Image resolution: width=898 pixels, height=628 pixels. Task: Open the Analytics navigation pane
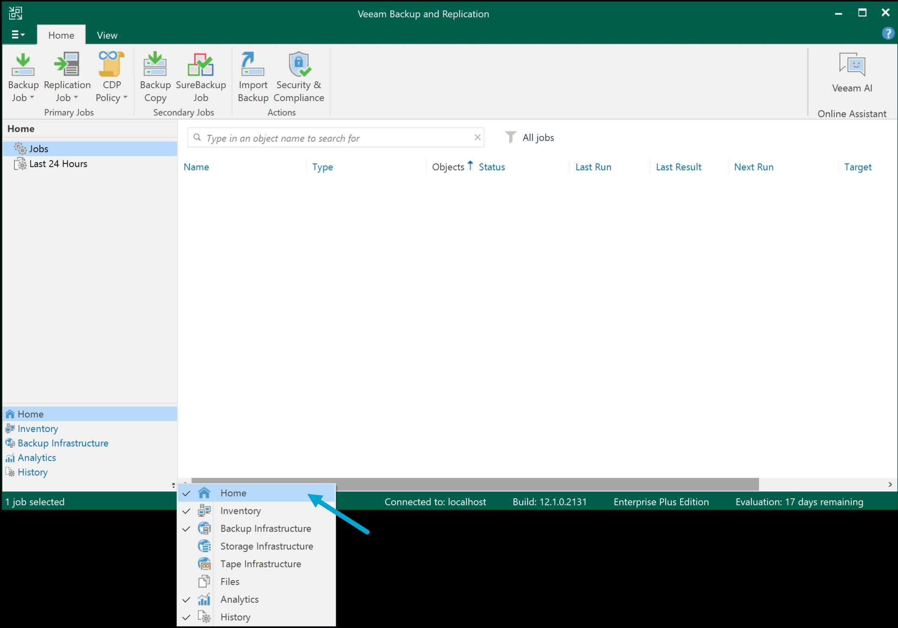[x=36, y=457]
